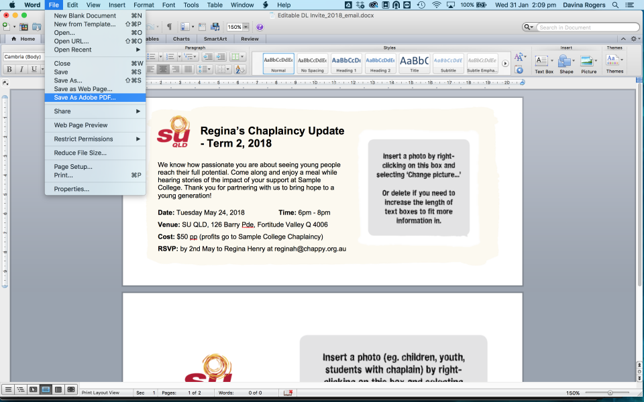This screenshot has height=402, width=644.
Task: Click the new document toolbar icon
Action: pos(6,27)
